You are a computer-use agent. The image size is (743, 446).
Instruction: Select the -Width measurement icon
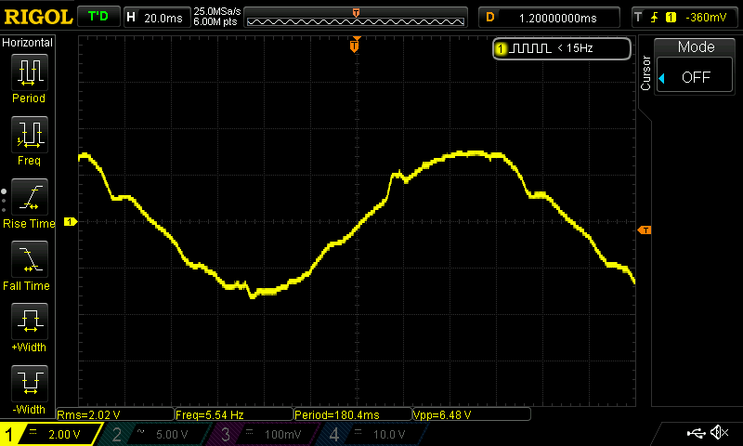click(x=30, y=383)
